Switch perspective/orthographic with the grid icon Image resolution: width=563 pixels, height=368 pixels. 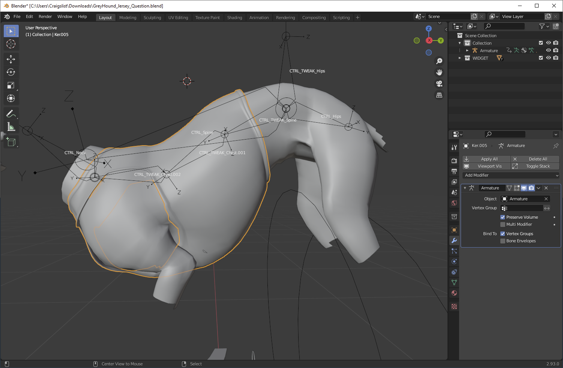439,95
